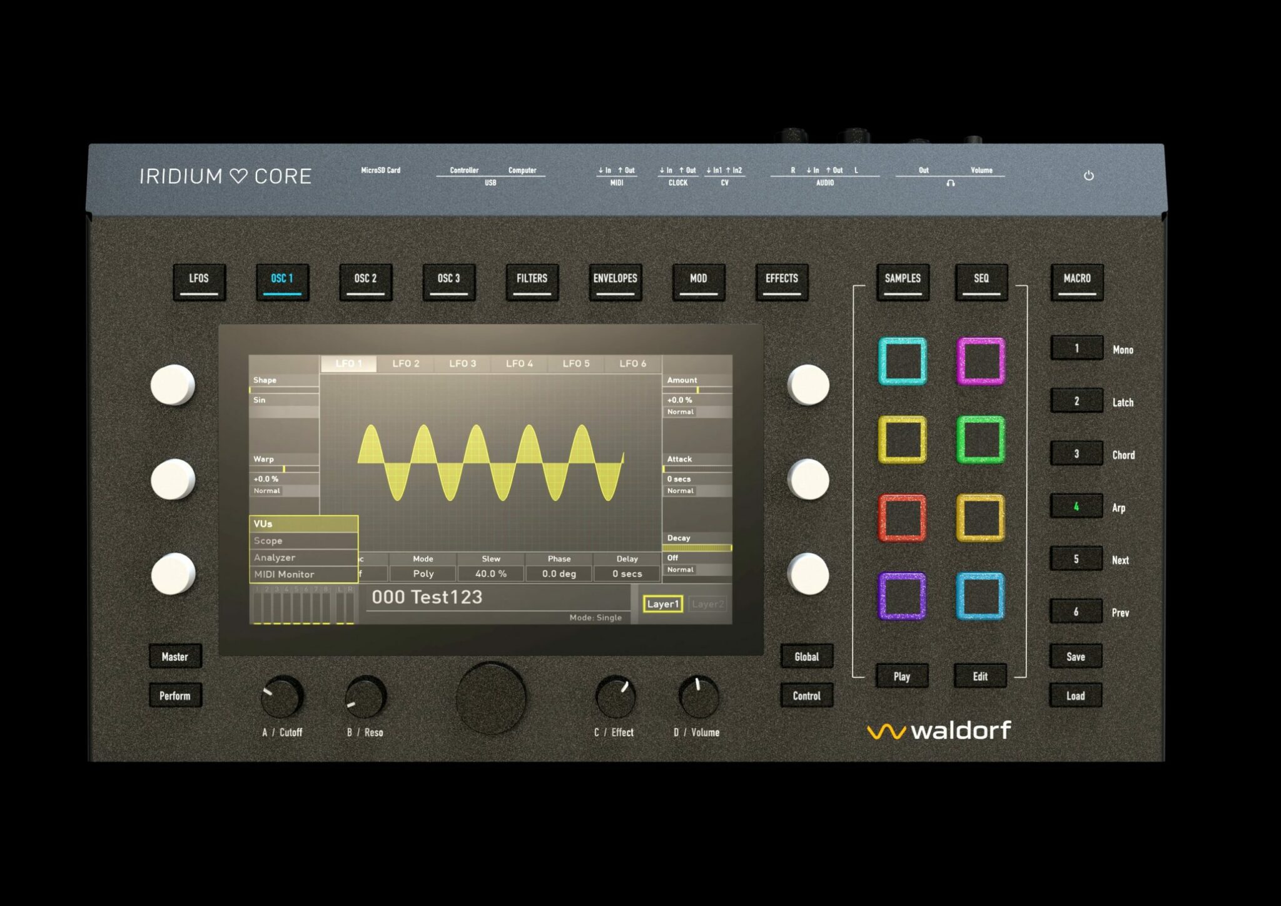The width and height of the screenshot is (1281, 906).
Task: Toggle button 3 Chord
Action: point(1076,453)
